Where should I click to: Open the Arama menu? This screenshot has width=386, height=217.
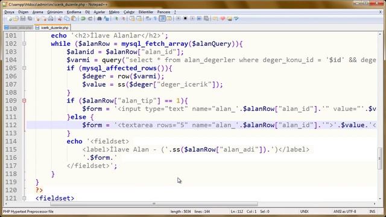(37, 12)
